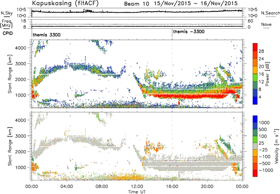The height and width of the screenshot is (194, 280).
Task: Click the Power [dB] colorbar label
Action: tap(267, 74)
